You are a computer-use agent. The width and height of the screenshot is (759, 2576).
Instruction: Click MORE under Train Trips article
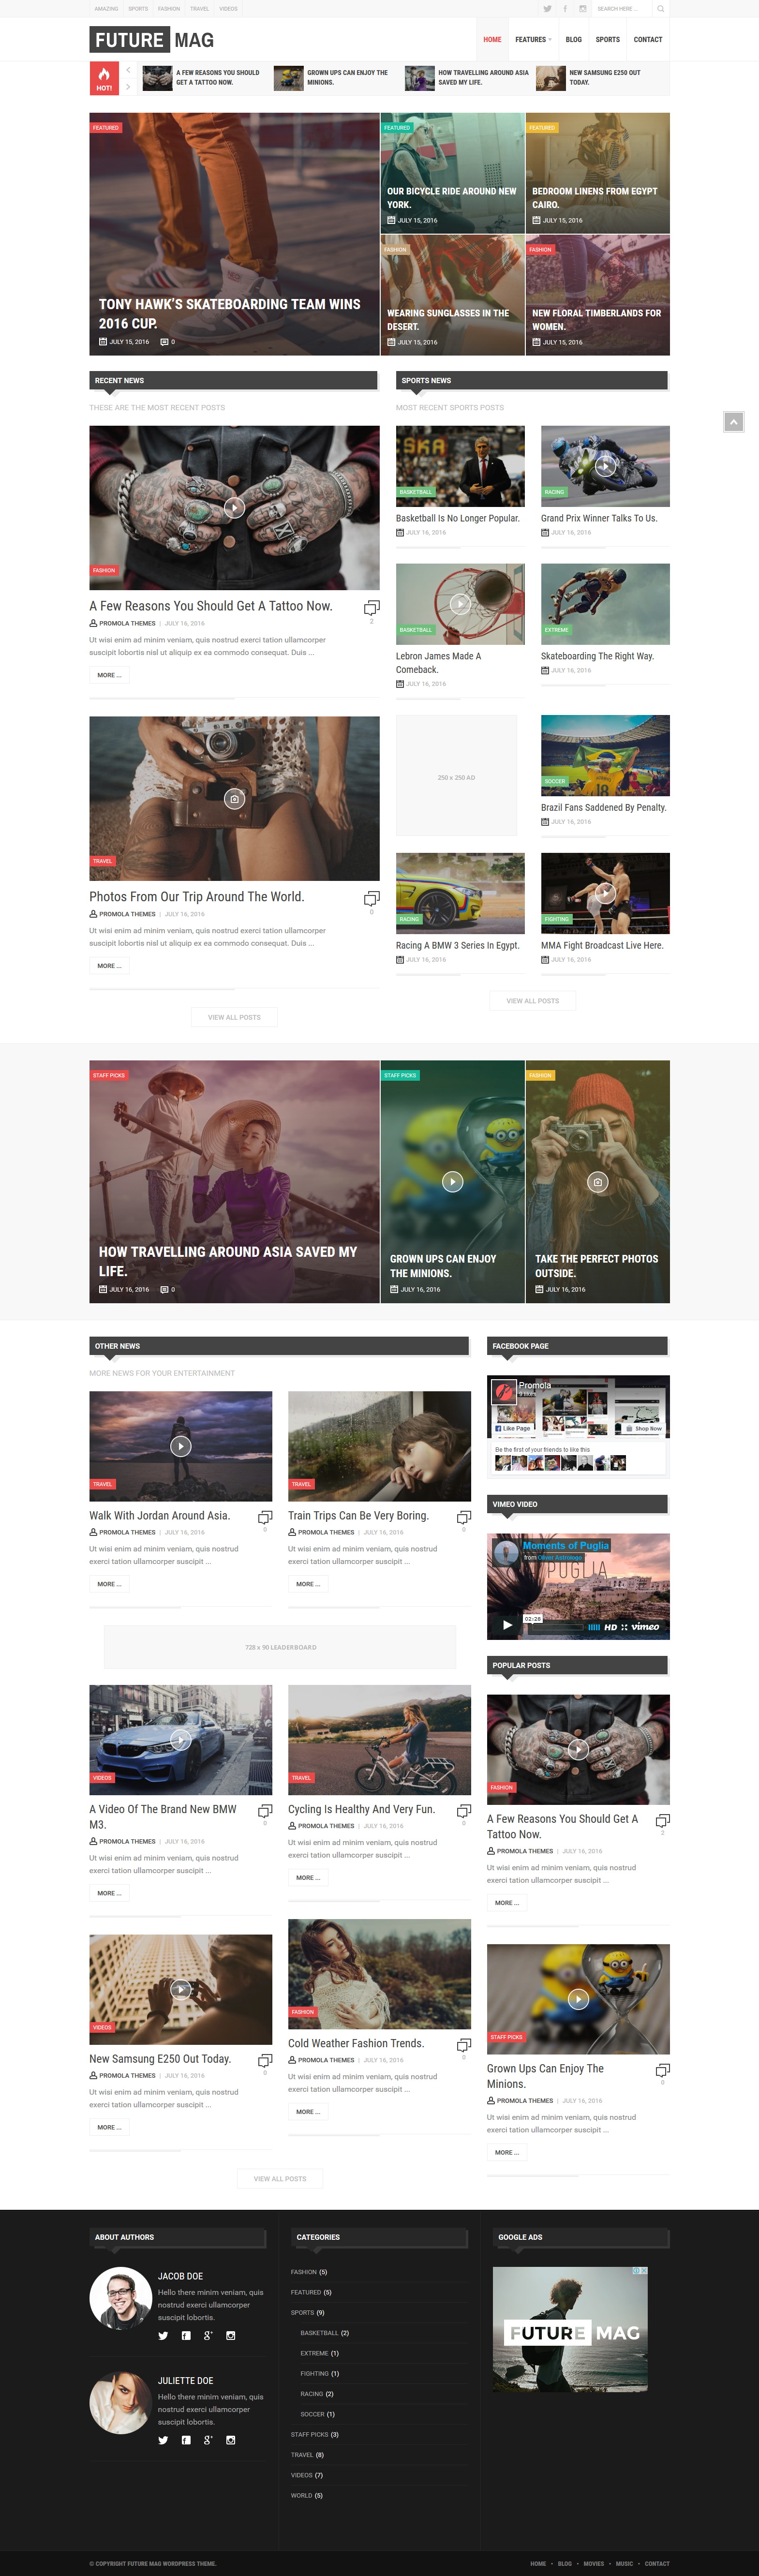(x=308, y=1584)
